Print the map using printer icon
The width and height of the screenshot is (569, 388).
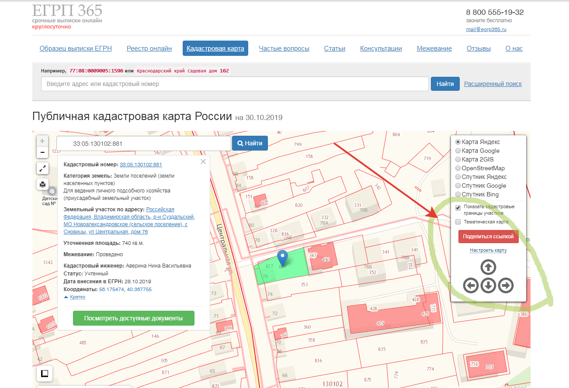42,184
